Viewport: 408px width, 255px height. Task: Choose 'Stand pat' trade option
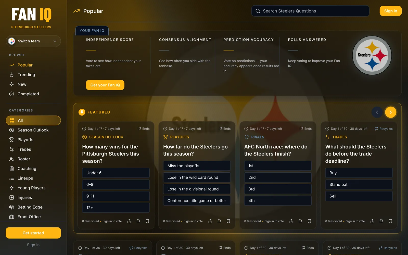pyautogui.click(x=359, y=184)
